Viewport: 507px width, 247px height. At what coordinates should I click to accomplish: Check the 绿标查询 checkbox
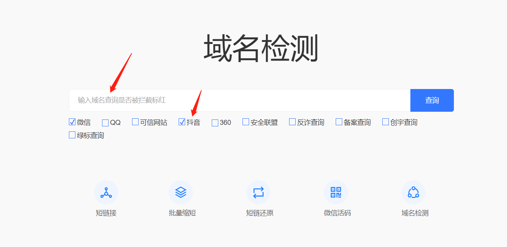click(72, 135)
